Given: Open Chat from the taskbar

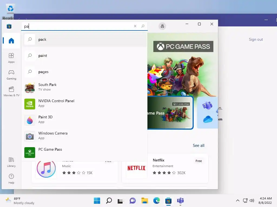Looking at the screenshot, I should (x=133, y=201).
